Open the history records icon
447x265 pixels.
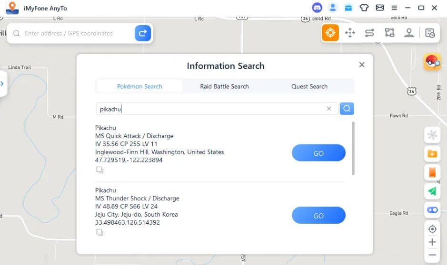point(430,33)
